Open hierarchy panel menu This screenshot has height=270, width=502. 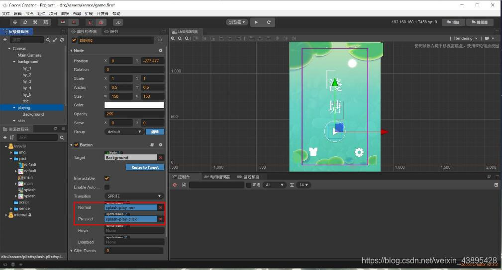(63, 31)
